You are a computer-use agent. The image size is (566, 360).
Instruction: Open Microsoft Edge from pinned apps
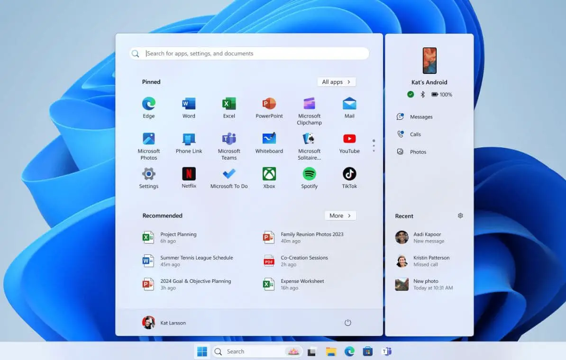(148, 103)
